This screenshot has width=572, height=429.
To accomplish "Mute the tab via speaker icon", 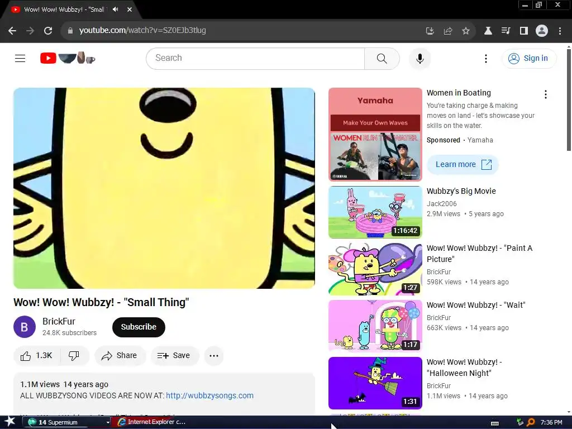I will coord(116,9).
